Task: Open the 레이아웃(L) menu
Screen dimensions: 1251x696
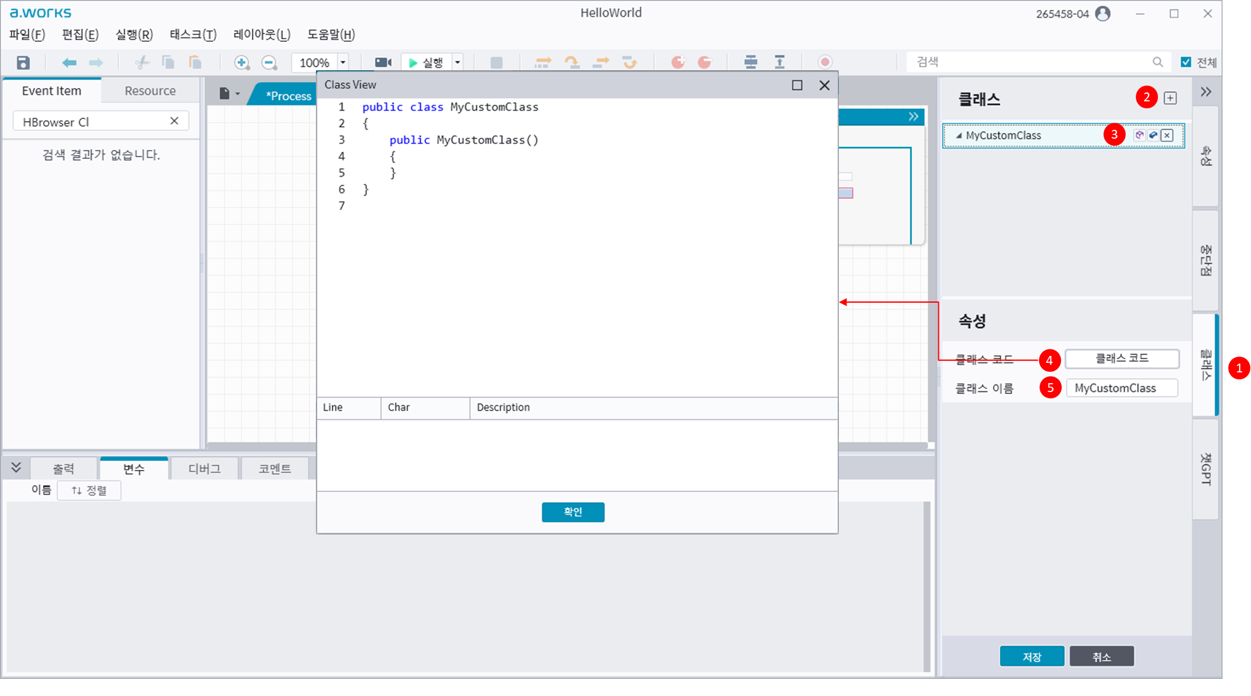Action: [262, 35]
